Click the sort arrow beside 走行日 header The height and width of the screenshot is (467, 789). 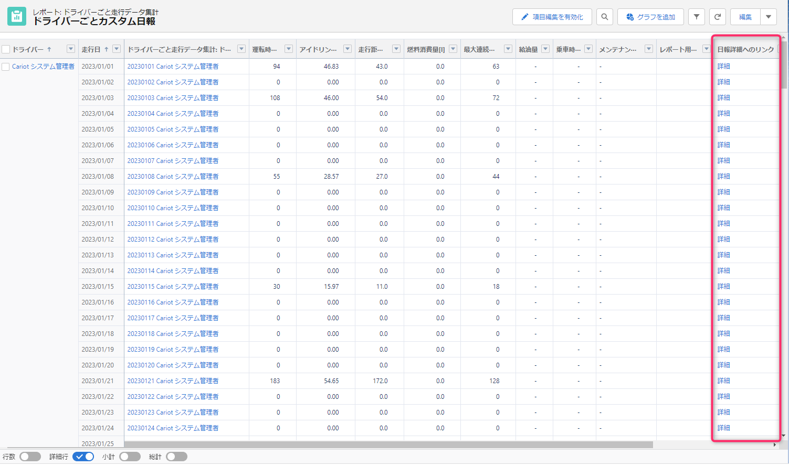click(106, 49)
